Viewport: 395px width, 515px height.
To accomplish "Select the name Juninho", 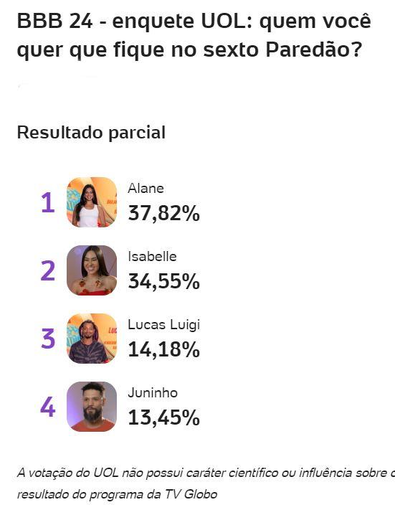I will pos(153,393).
